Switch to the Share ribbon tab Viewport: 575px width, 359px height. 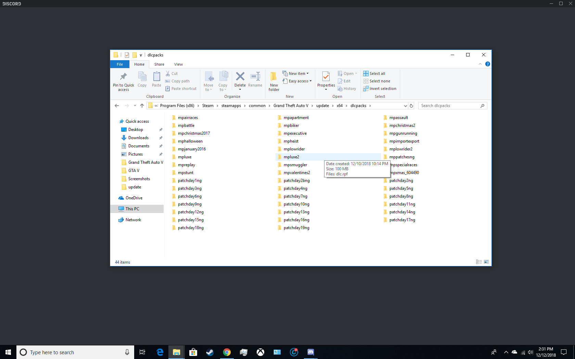coord(159,64)
